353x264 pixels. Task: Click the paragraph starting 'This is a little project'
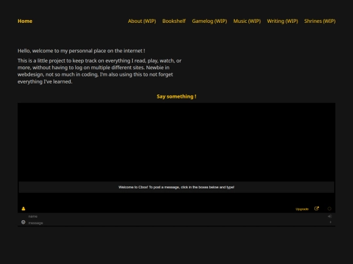coord(99,71)
